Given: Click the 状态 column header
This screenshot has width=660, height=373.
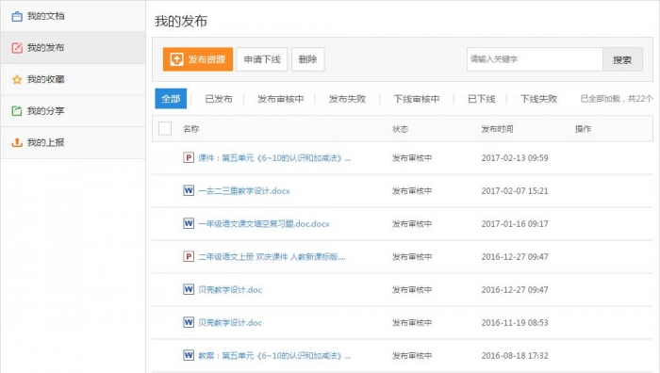Looking at the screenshot, I should pyautogui.click(x=401, y=129).
